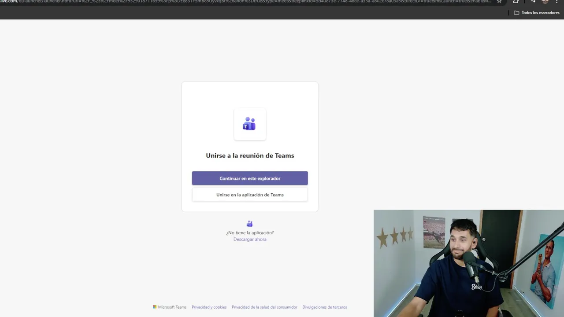Open Privacidad y cookies link
This screenshot has height=317, width=564.
[x=209, y=307]
